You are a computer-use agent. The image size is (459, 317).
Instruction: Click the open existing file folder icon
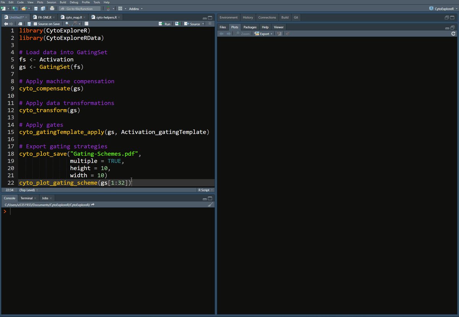tap(24, 8)
